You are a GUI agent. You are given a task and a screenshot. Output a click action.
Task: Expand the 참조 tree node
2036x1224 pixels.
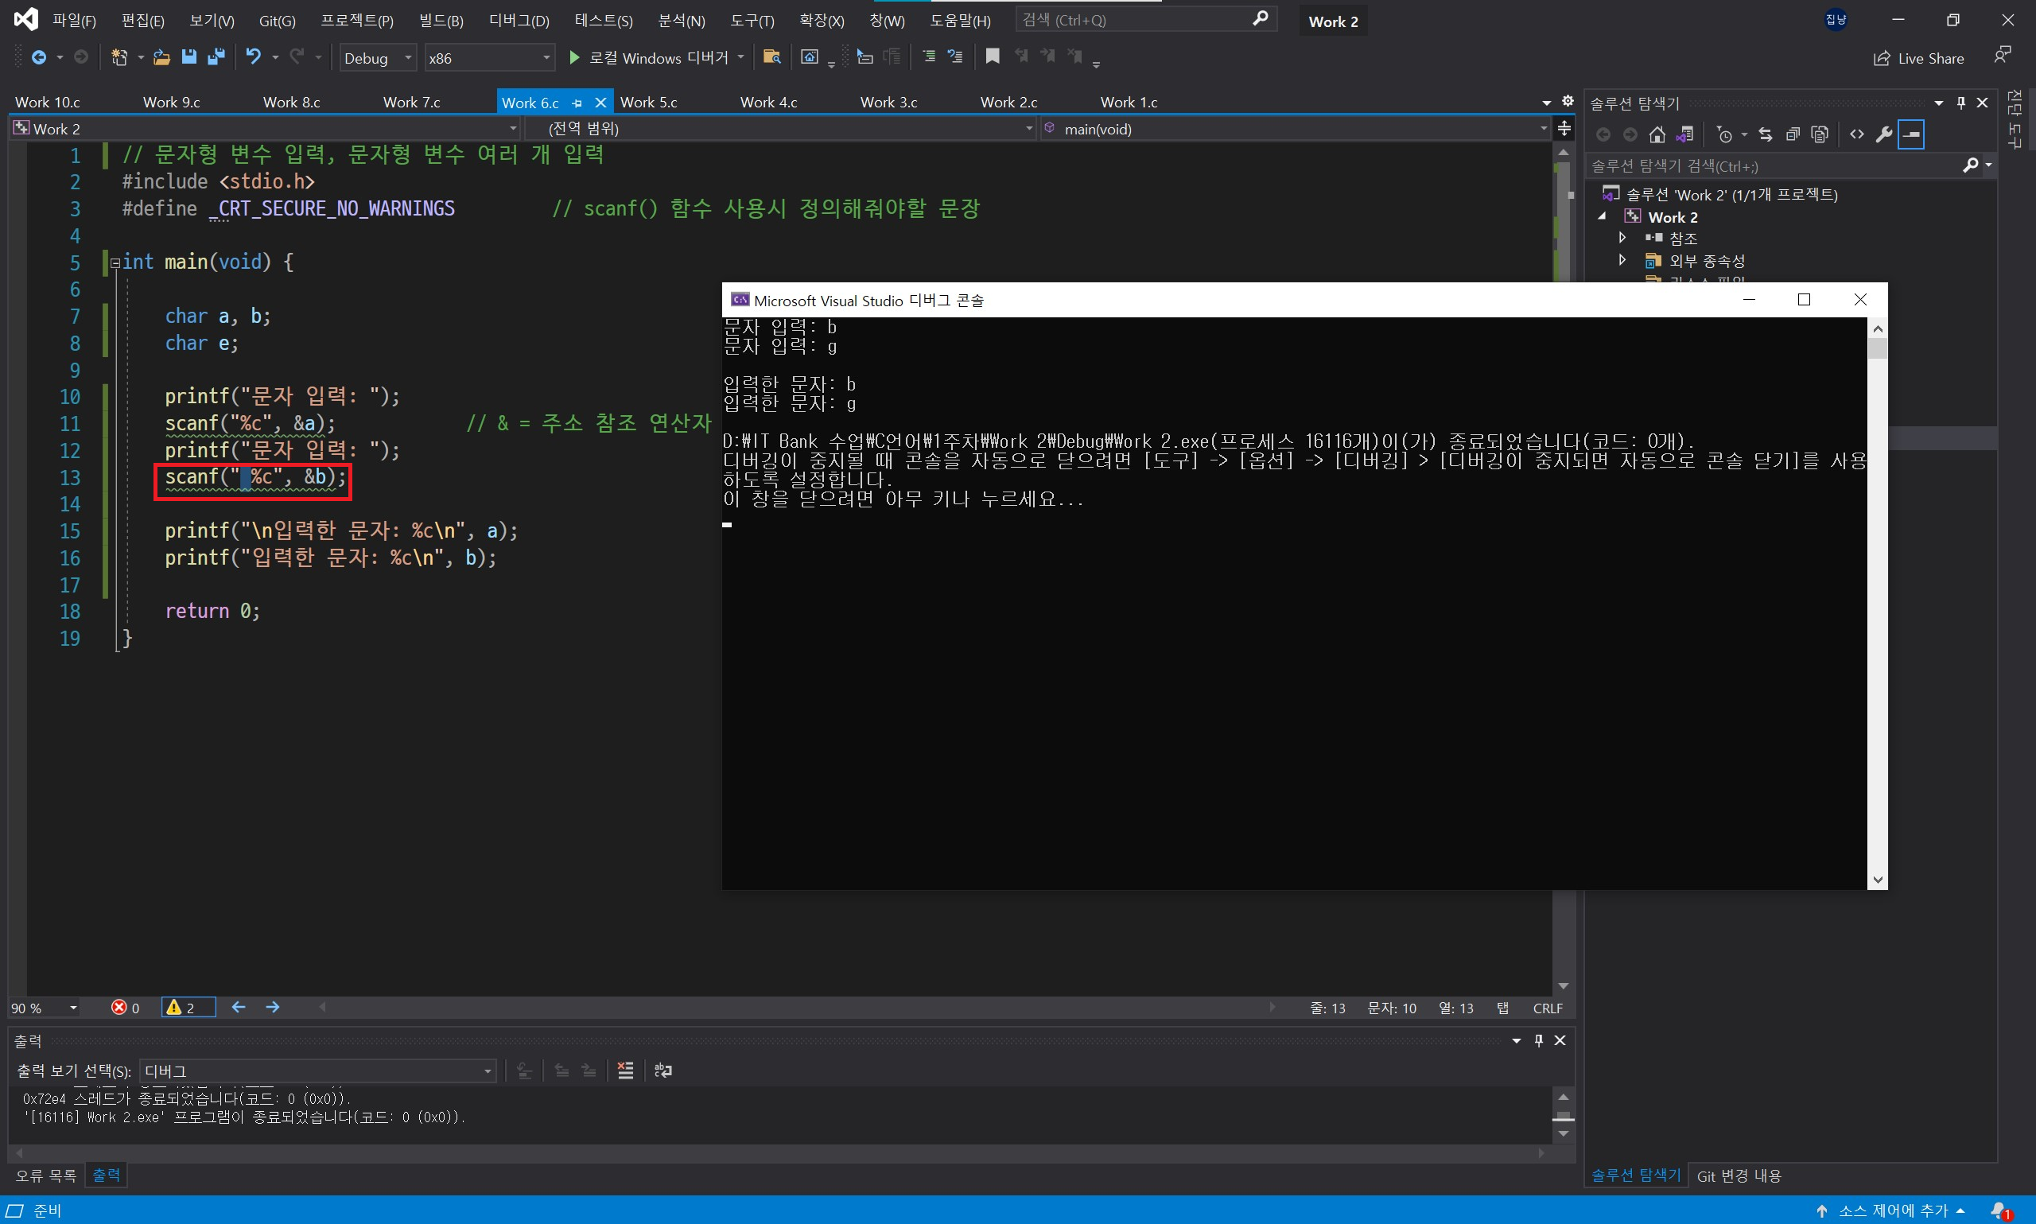[x=1622, y=238]
